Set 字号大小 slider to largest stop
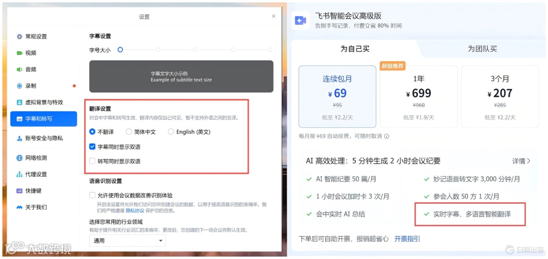Image resolution: width=548 pixels, height=259 pixels. click(x=270, y=50)
